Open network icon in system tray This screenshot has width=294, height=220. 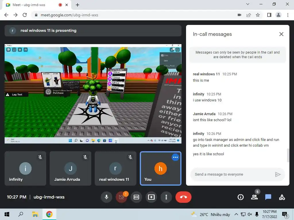click(x=243, y=214)
